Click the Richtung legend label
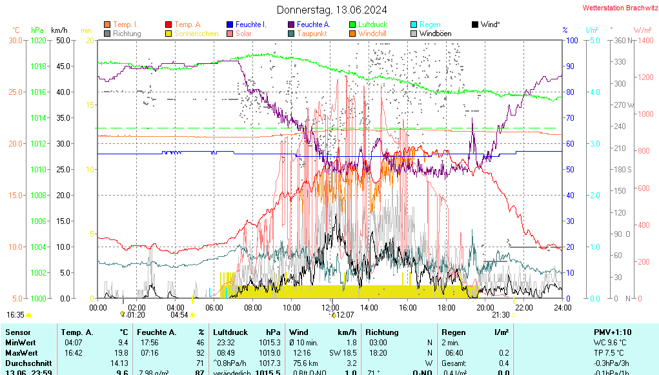Screen dimensions: 659x375 127,34
